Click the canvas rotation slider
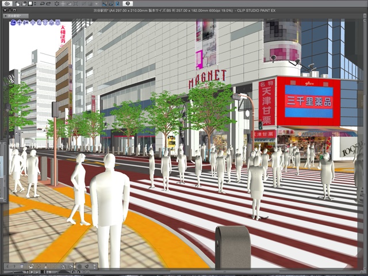Image resolution: width=368 pixels, height=276 pixels. [x=64, y=272]
